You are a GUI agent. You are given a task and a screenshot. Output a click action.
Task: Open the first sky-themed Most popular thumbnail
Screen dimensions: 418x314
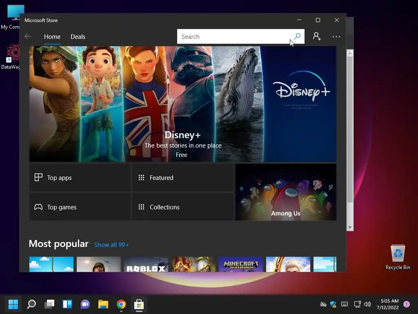point(51,265)
